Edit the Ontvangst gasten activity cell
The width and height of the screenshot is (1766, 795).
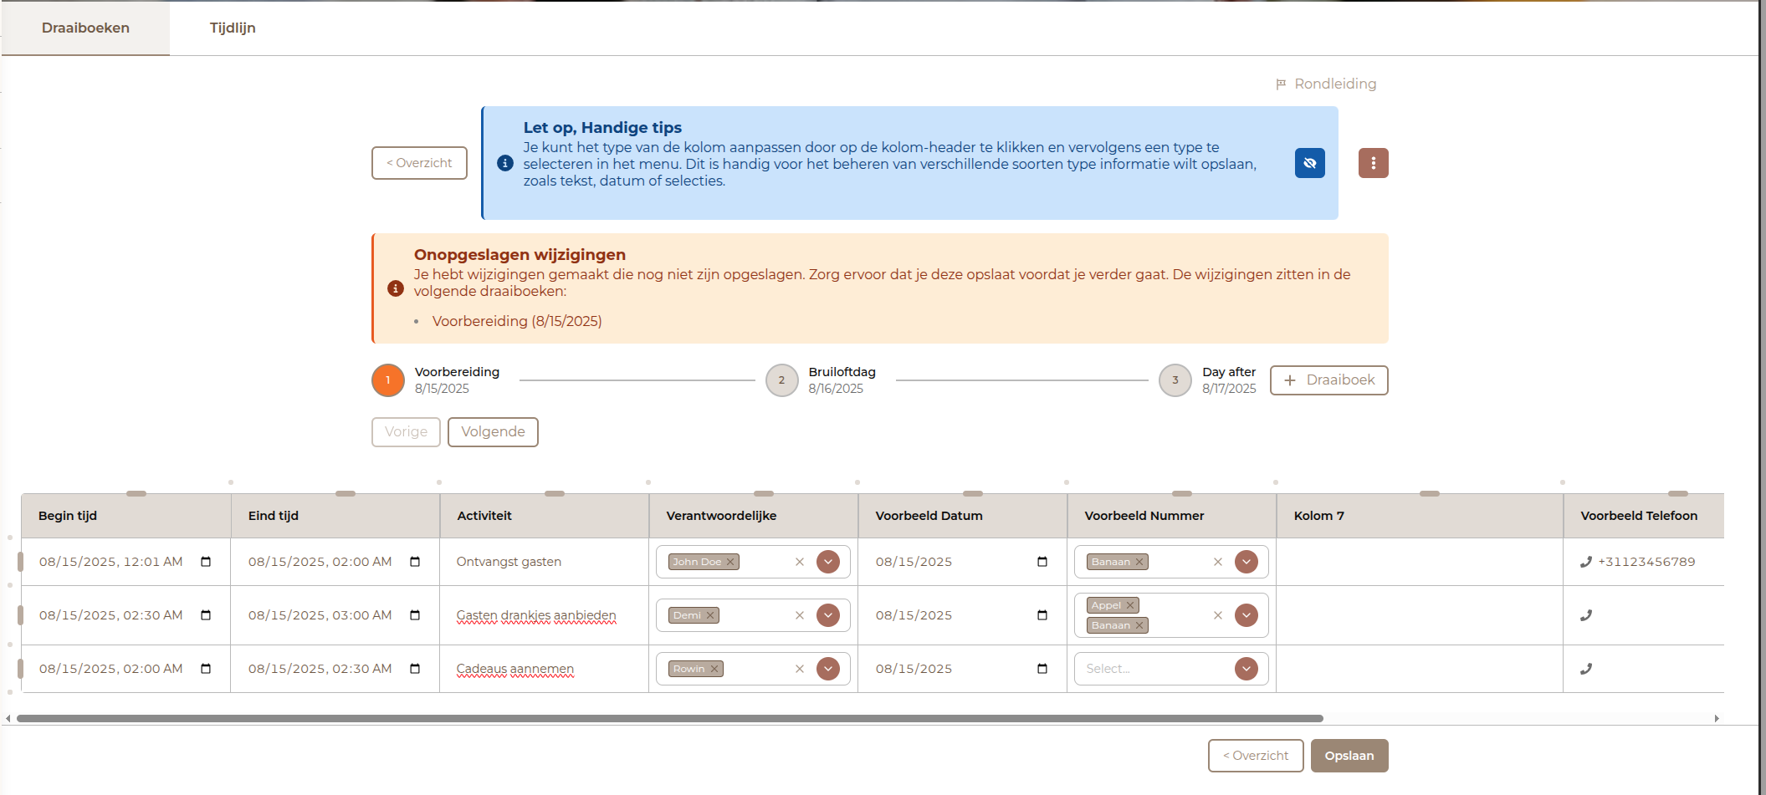(545, 562)
